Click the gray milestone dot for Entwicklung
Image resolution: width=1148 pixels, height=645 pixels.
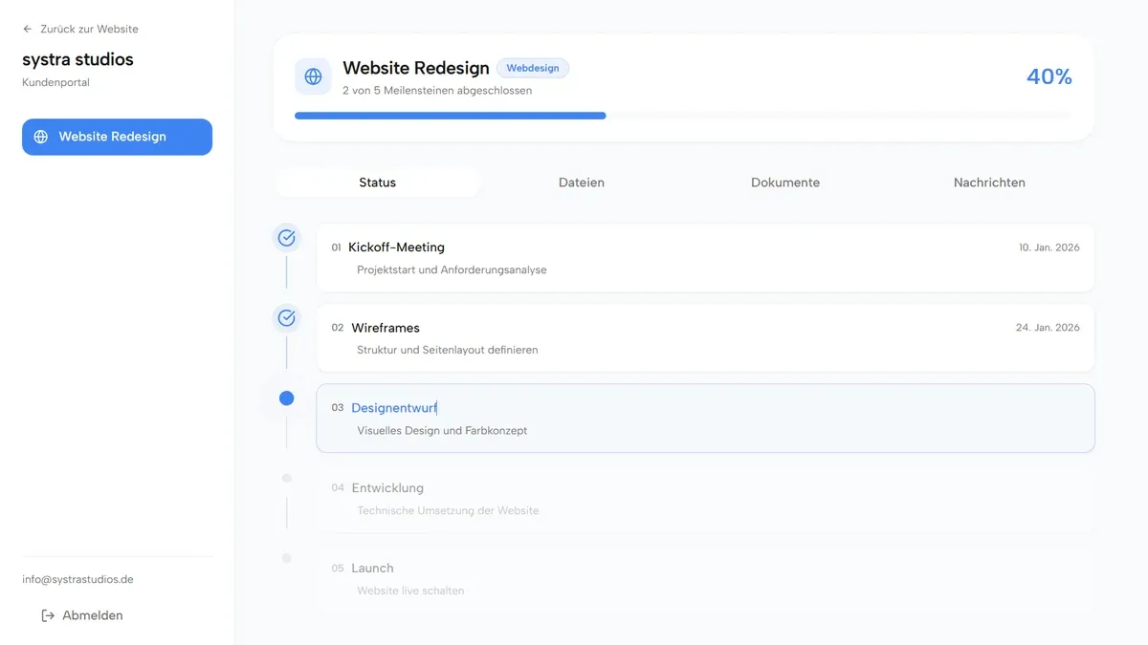click(286, 478)
